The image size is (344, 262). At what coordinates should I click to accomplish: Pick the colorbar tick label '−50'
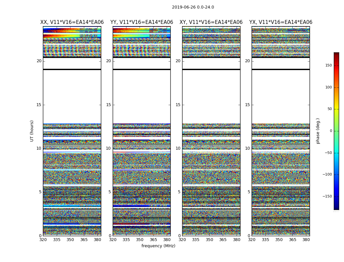click(328, 153)
